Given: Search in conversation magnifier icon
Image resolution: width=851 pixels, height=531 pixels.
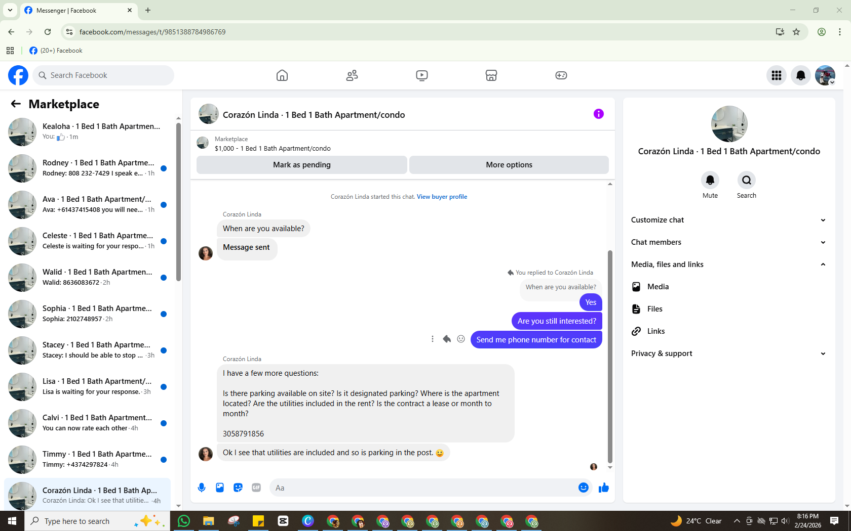Looking at the screenshot, I should pyautogui.click(x=747, y=180).
